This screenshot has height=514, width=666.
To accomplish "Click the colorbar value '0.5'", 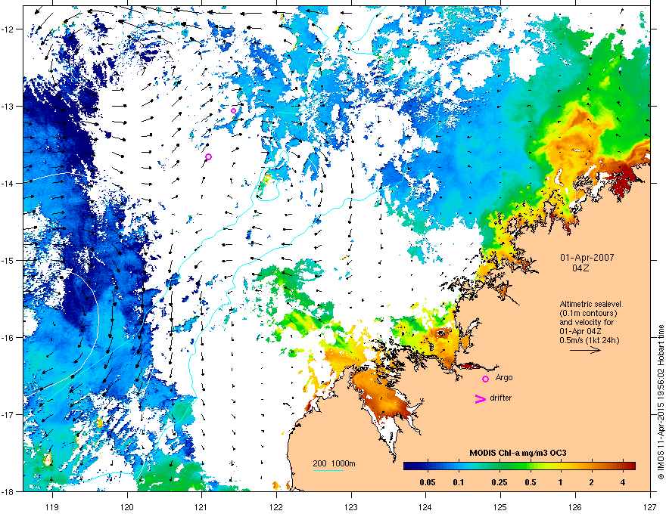I will point(531,482).
